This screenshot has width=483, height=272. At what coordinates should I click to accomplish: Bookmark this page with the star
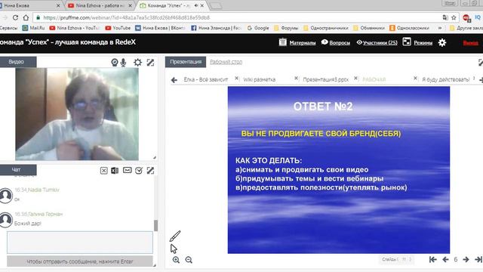pyautogui.click(x=454, y=17)
